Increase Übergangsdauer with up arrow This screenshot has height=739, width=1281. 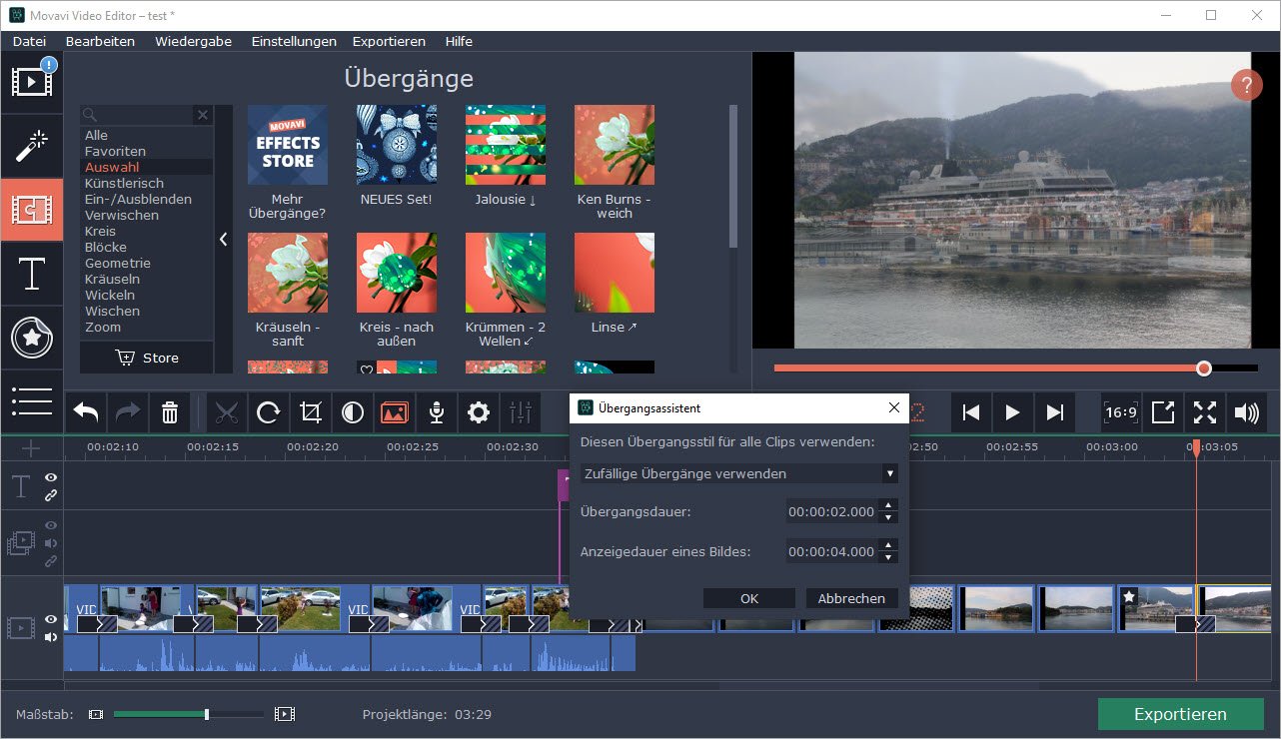(x=889, y=506)
